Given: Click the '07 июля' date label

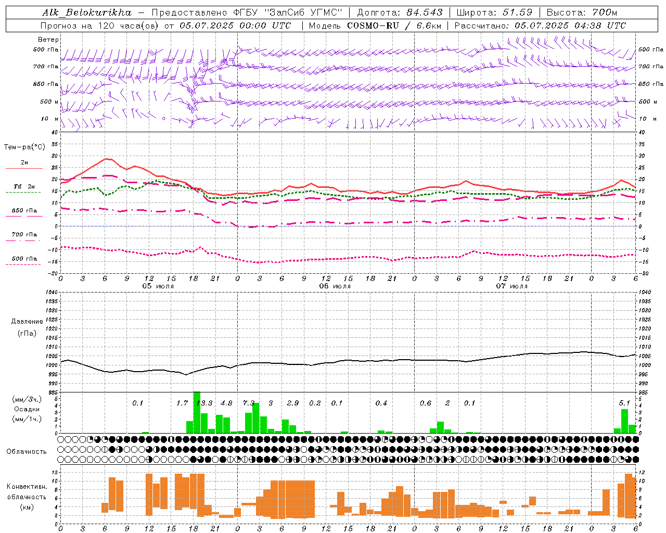Looking at the screenshot, I should tap(512, 286).
